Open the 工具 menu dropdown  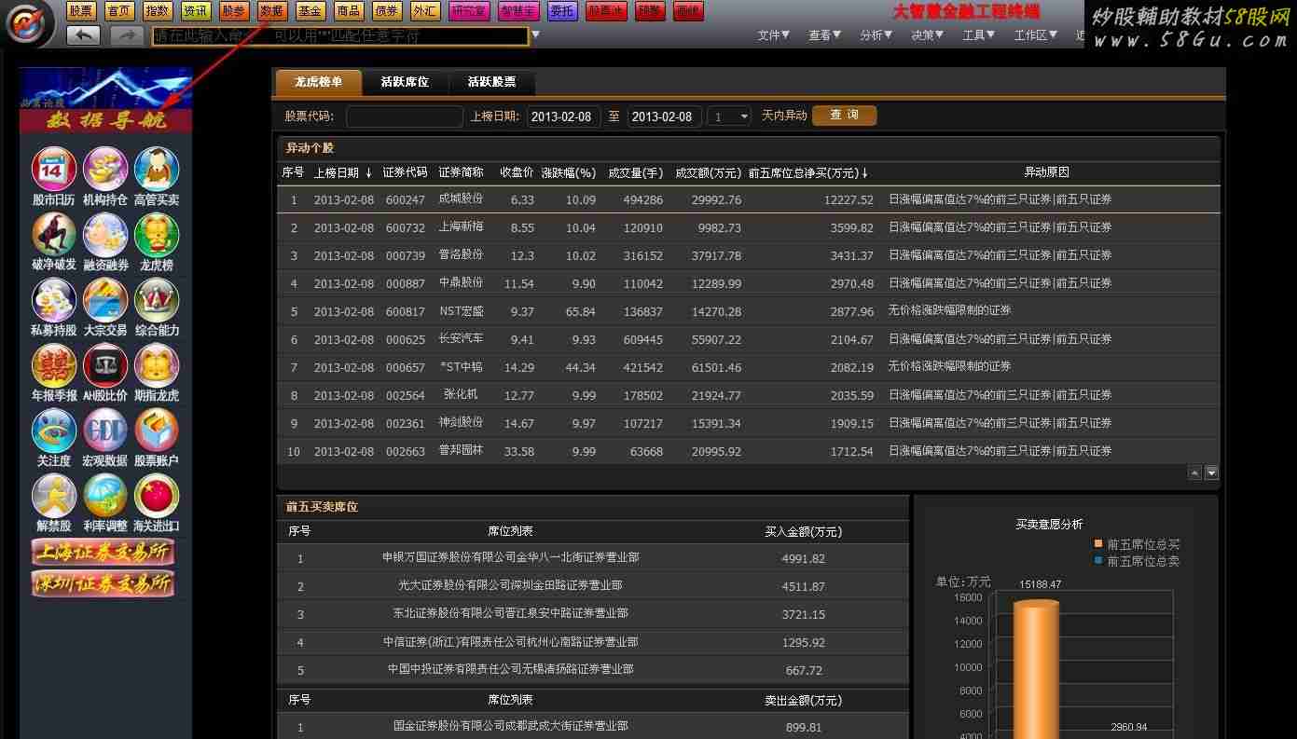click(x=979, y=35)
